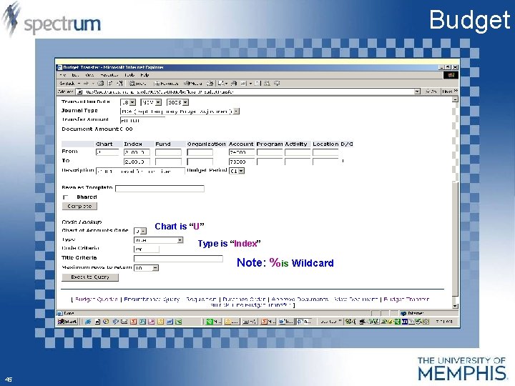Click the Go button next to address bar
Viewport: 515px width, 386px height.
click(431, 91)
